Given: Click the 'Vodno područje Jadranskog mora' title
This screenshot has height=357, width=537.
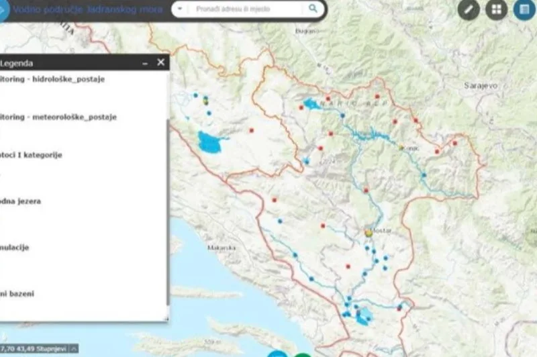Looking at the screenshot, I should tap(86, 10).
